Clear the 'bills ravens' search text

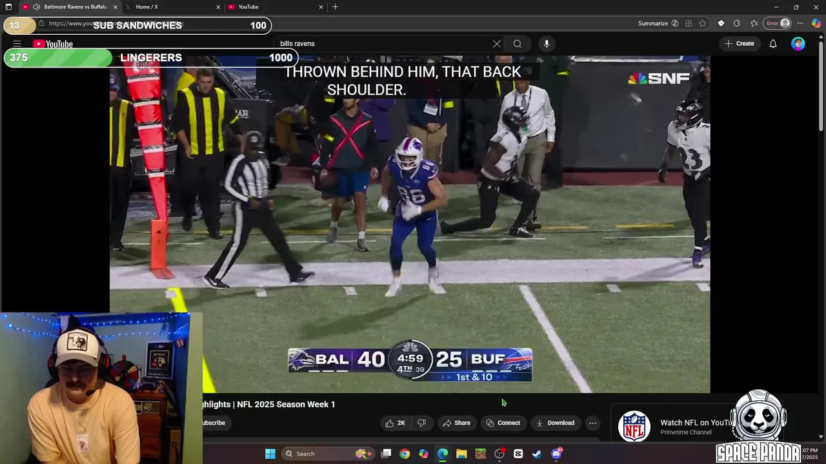(497, 44)
